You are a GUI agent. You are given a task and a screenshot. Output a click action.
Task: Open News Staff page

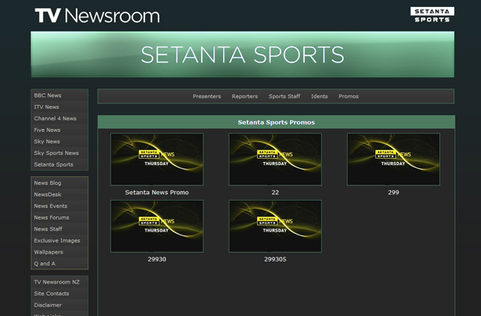pos(48,229)
